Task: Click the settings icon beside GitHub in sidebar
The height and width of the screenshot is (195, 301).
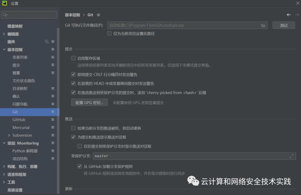Action: 53,120
